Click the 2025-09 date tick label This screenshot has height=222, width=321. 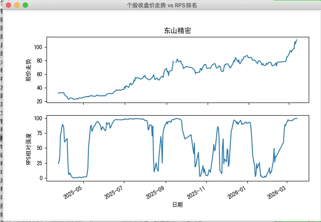click(x=155, y=191)
